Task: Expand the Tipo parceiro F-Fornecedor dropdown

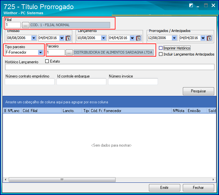Action: pos(40,53)
